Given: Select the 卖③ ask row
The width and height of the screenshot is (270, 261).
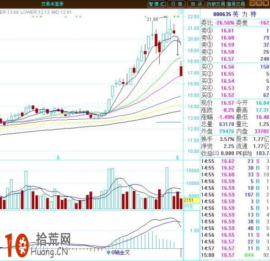Looking at the screenshot, I should (x=235, y=45).
